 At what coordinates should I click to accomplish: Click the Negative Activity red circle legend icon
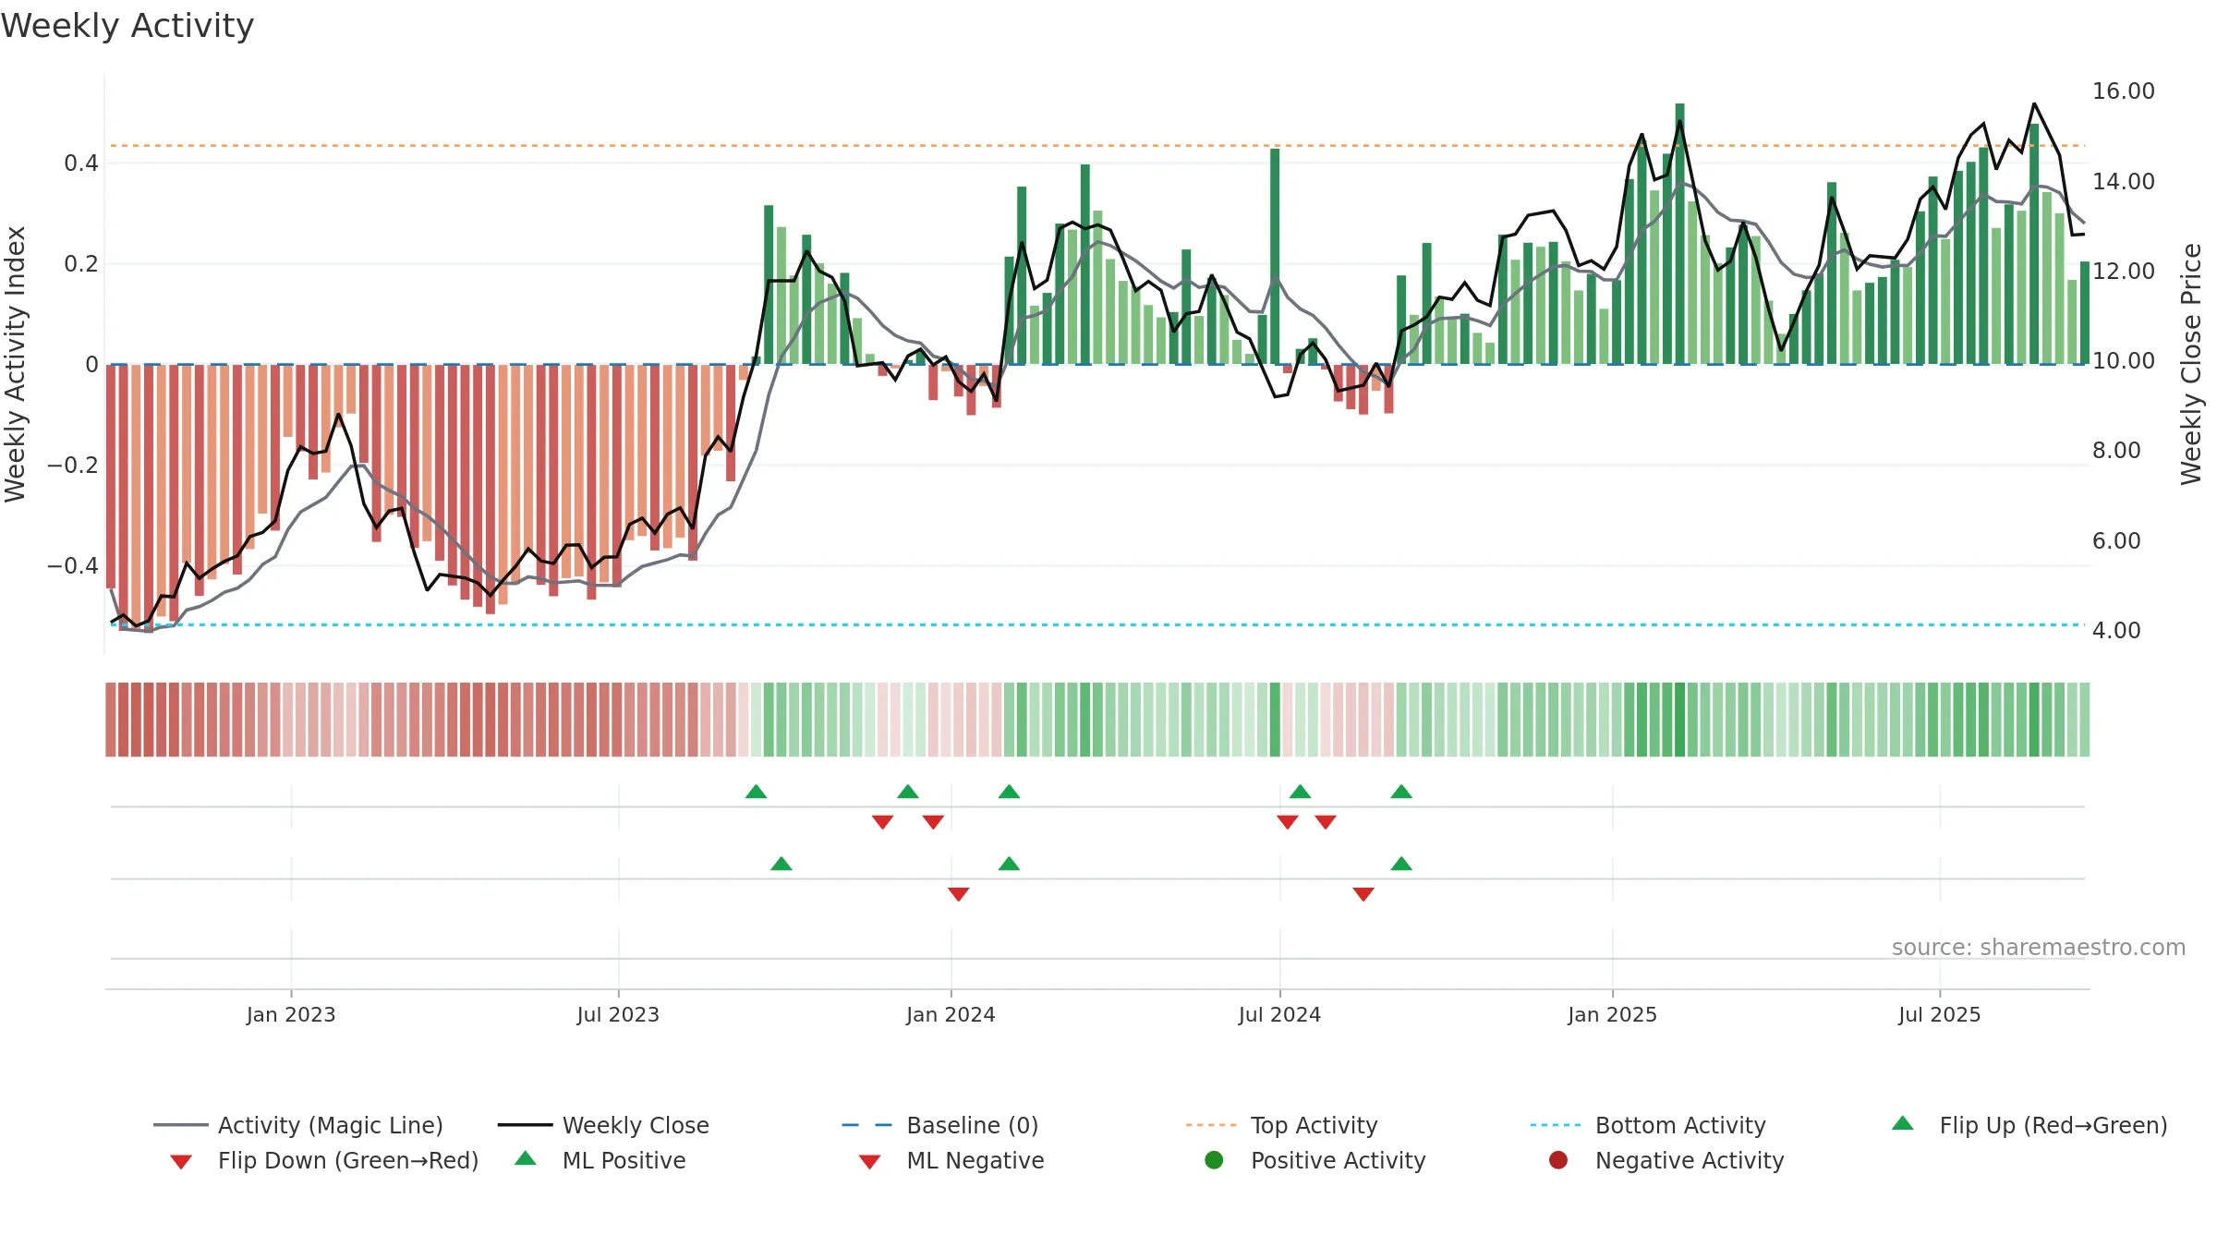[x=1558, y=1160]
